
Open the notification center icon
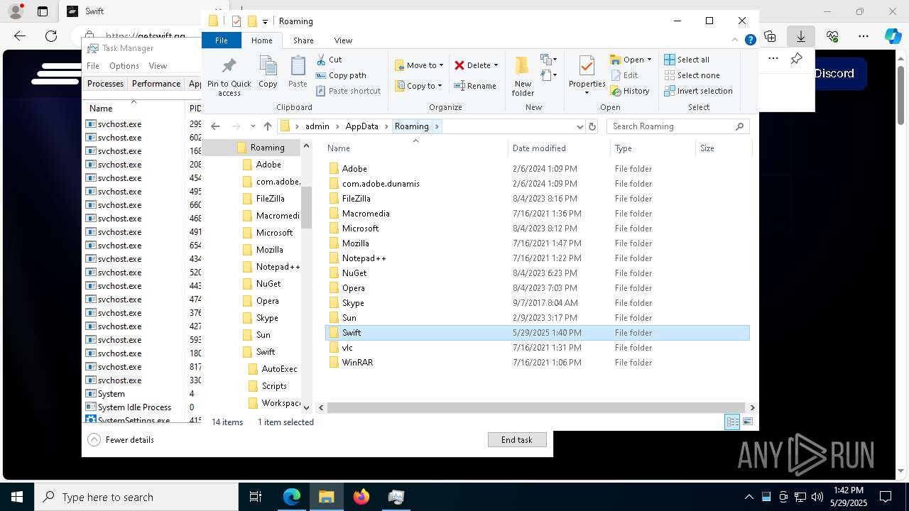(x=886, y=497)
